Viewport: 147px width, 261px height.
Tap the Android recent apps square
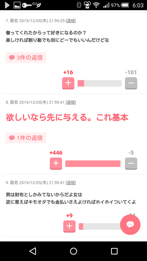[114, 251]
